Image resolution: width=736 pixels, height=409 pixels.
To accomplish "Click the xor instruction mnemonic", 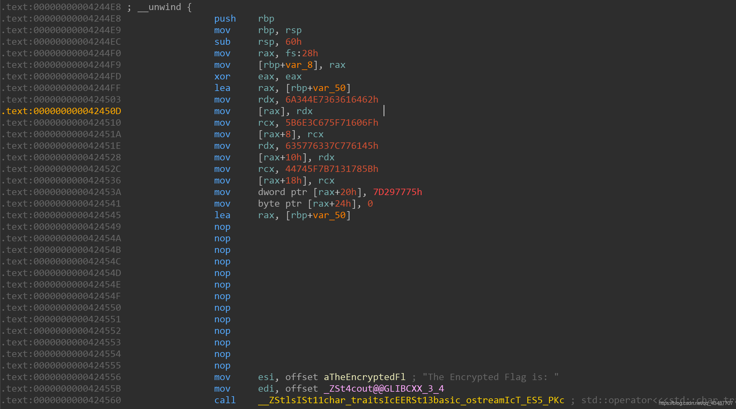I will [222, 76].
